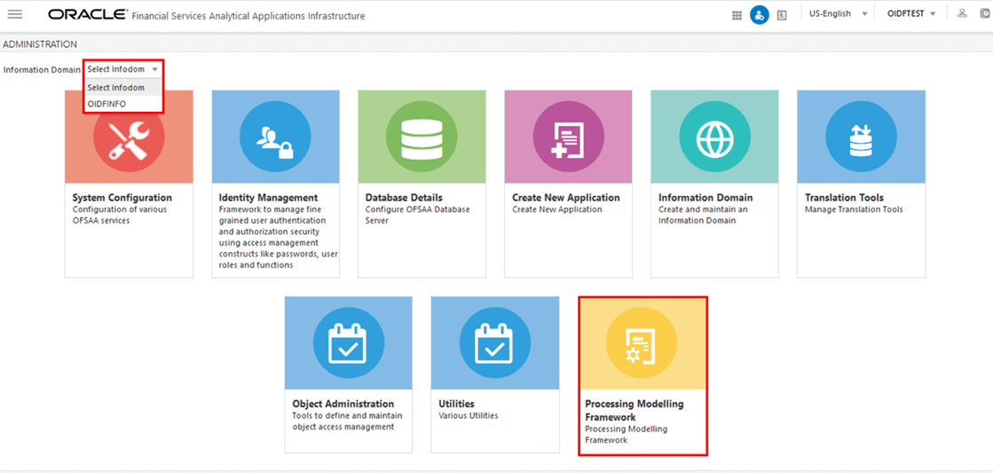Click the hierarchy tree icon in header
993x473 pixels.
coord(962,14)
